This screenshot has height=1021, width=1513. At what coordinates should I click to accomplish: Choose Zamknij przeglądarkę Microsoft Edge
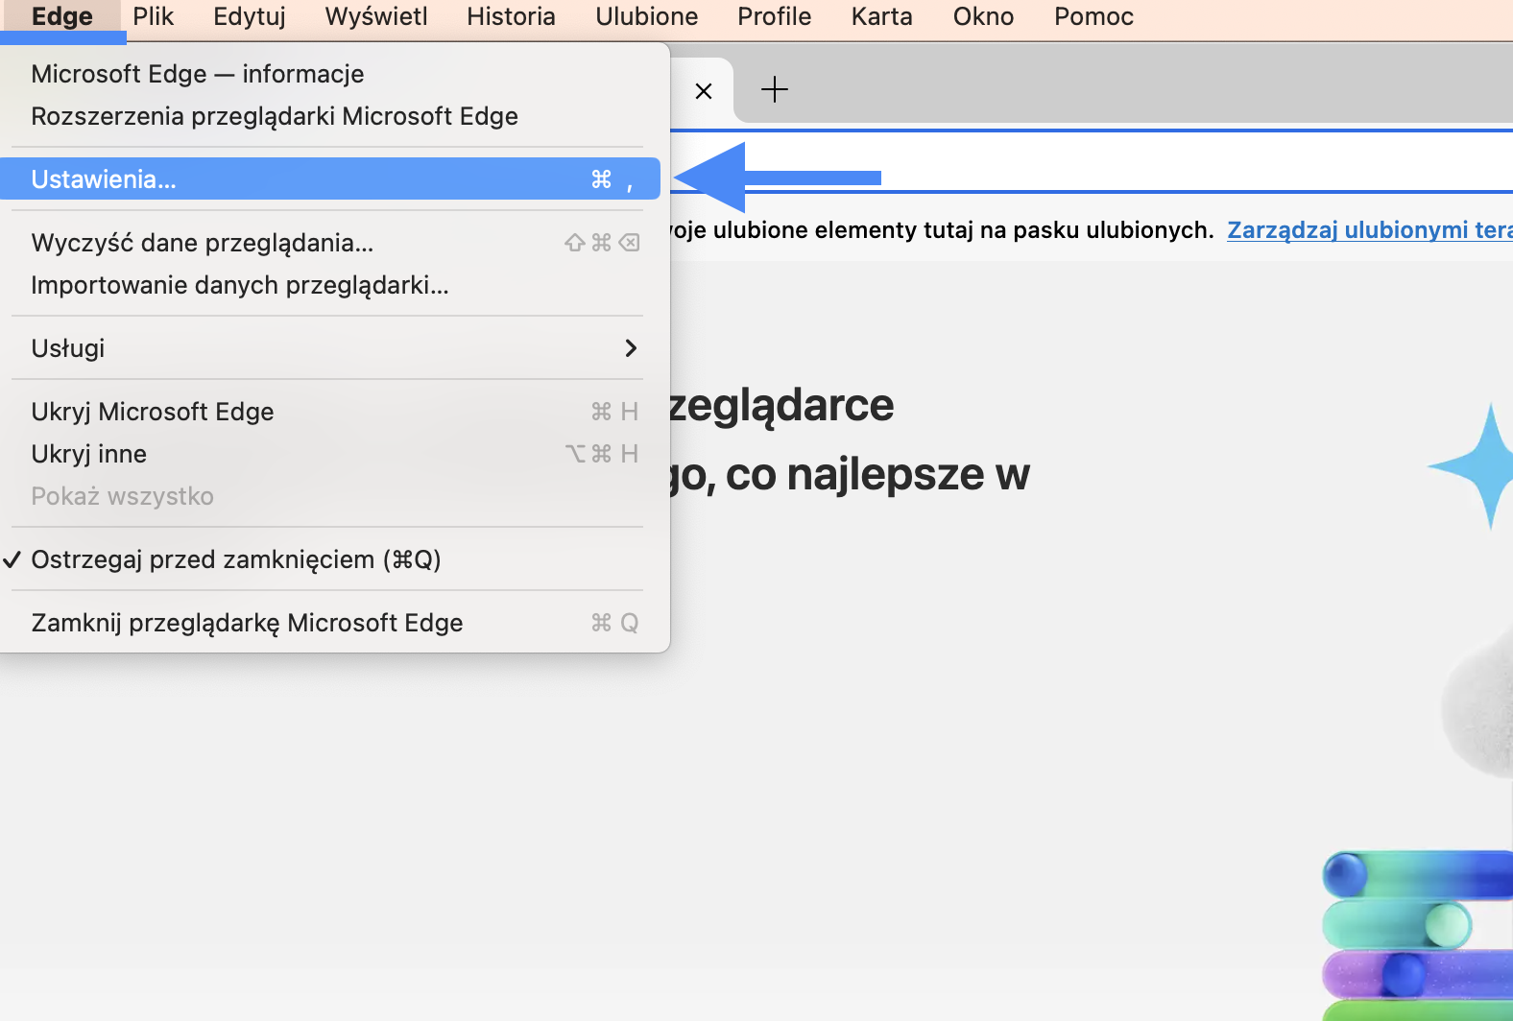tap(330, 623)
